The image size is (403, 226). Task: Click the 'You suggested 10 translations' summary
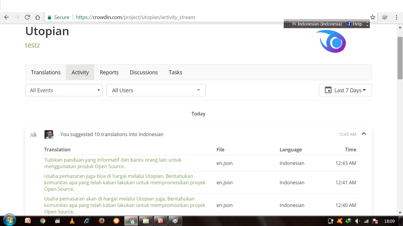112,134
